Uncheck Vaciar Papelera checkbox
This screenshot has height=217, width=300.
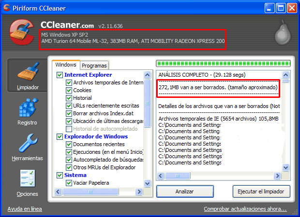(69, 183)
